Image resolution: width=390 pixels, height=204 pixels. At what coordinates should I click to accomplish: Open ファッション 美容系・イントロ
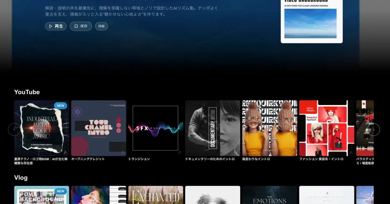pos(327,128)
